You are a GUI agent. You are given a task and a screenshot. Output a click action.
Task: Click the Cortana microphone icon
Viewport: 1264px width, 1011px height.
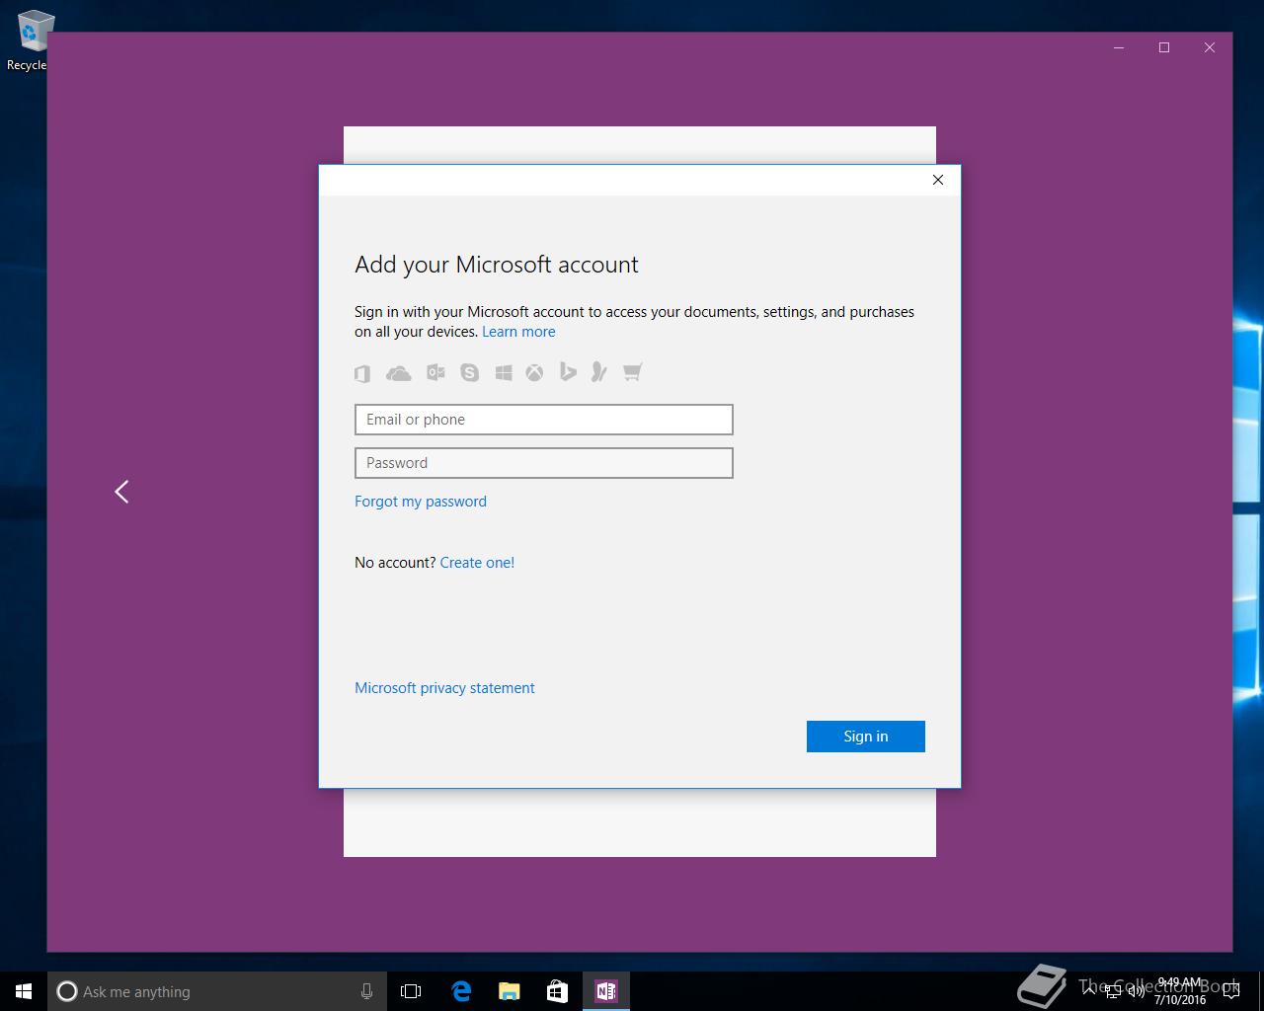(x=366, y=991)
